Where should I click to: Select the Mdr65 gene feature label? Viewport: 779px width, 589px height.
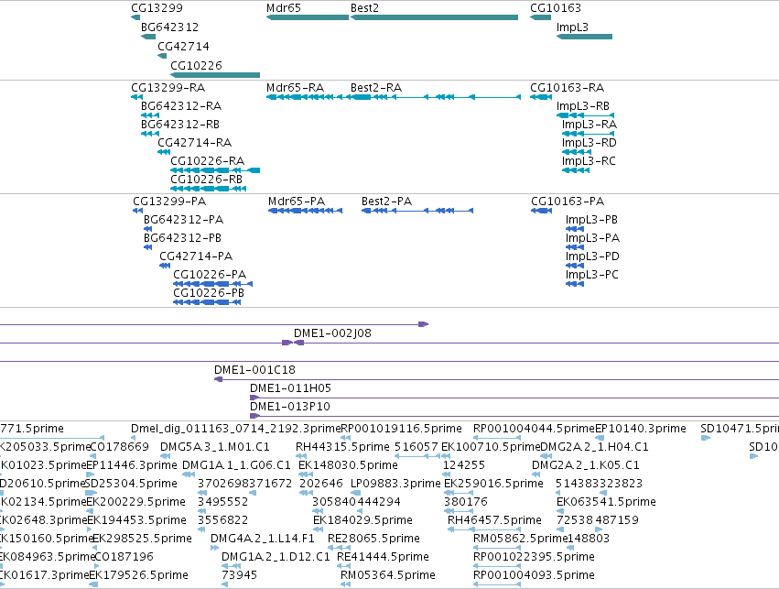(283, 8)
